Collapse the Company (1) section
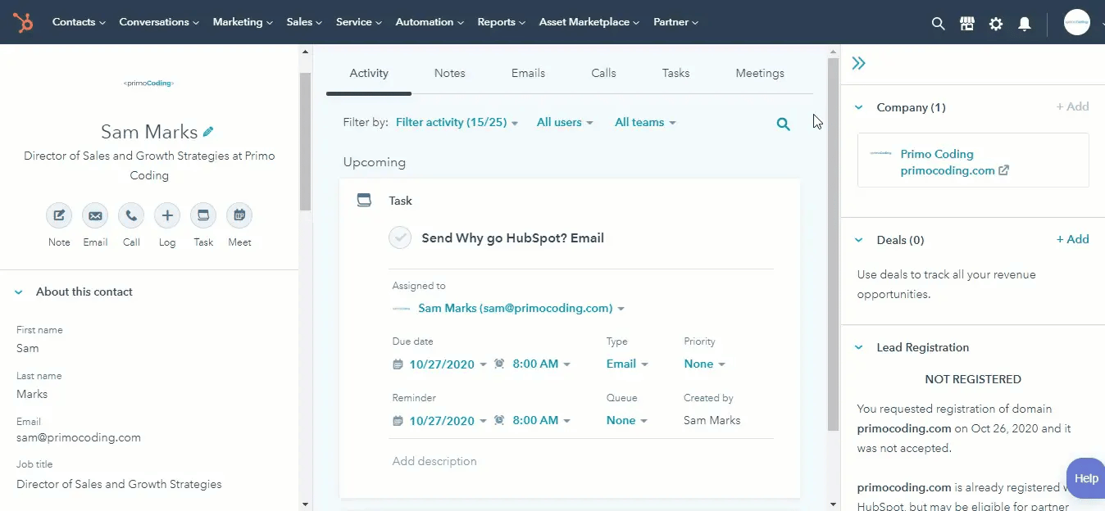 point(859,107)
